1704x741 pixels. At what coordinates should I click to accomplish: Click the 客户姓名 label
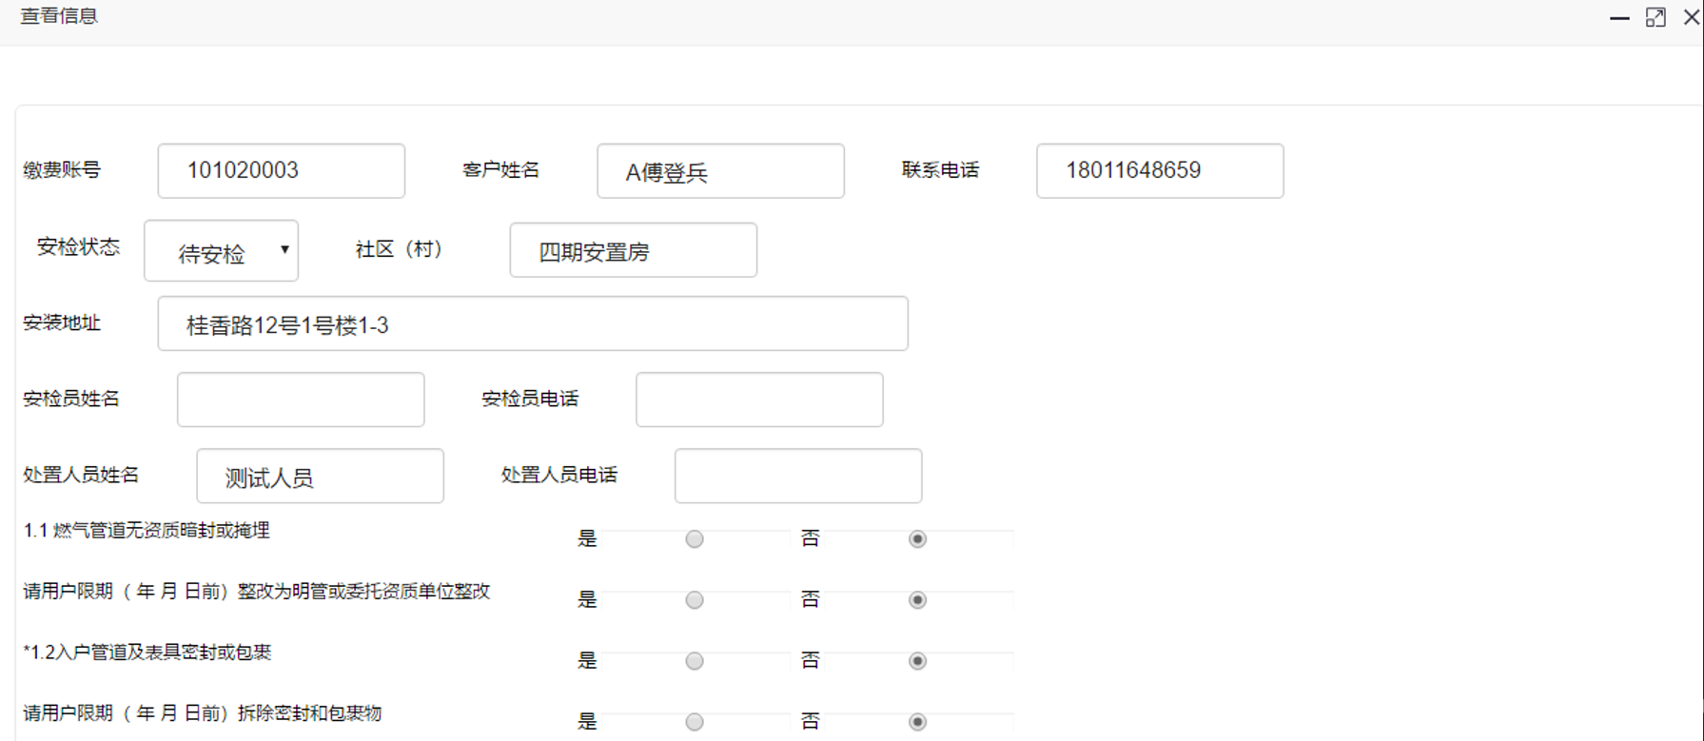click(x=500, y=170)
